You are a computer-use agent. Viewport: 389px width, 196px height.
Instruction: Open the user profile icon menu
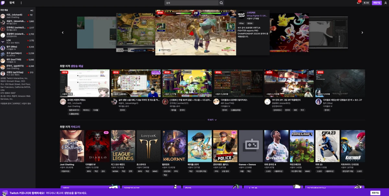[385, 3]
